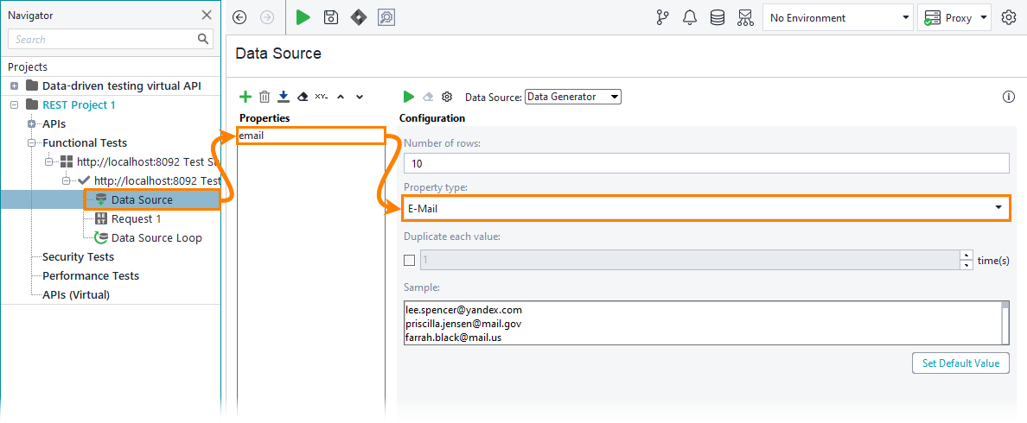Image resolution: width=1027 pixels, height=423 pixels.
Task: Click the APIs label under REST Project 1
Action: pos(54,123)
